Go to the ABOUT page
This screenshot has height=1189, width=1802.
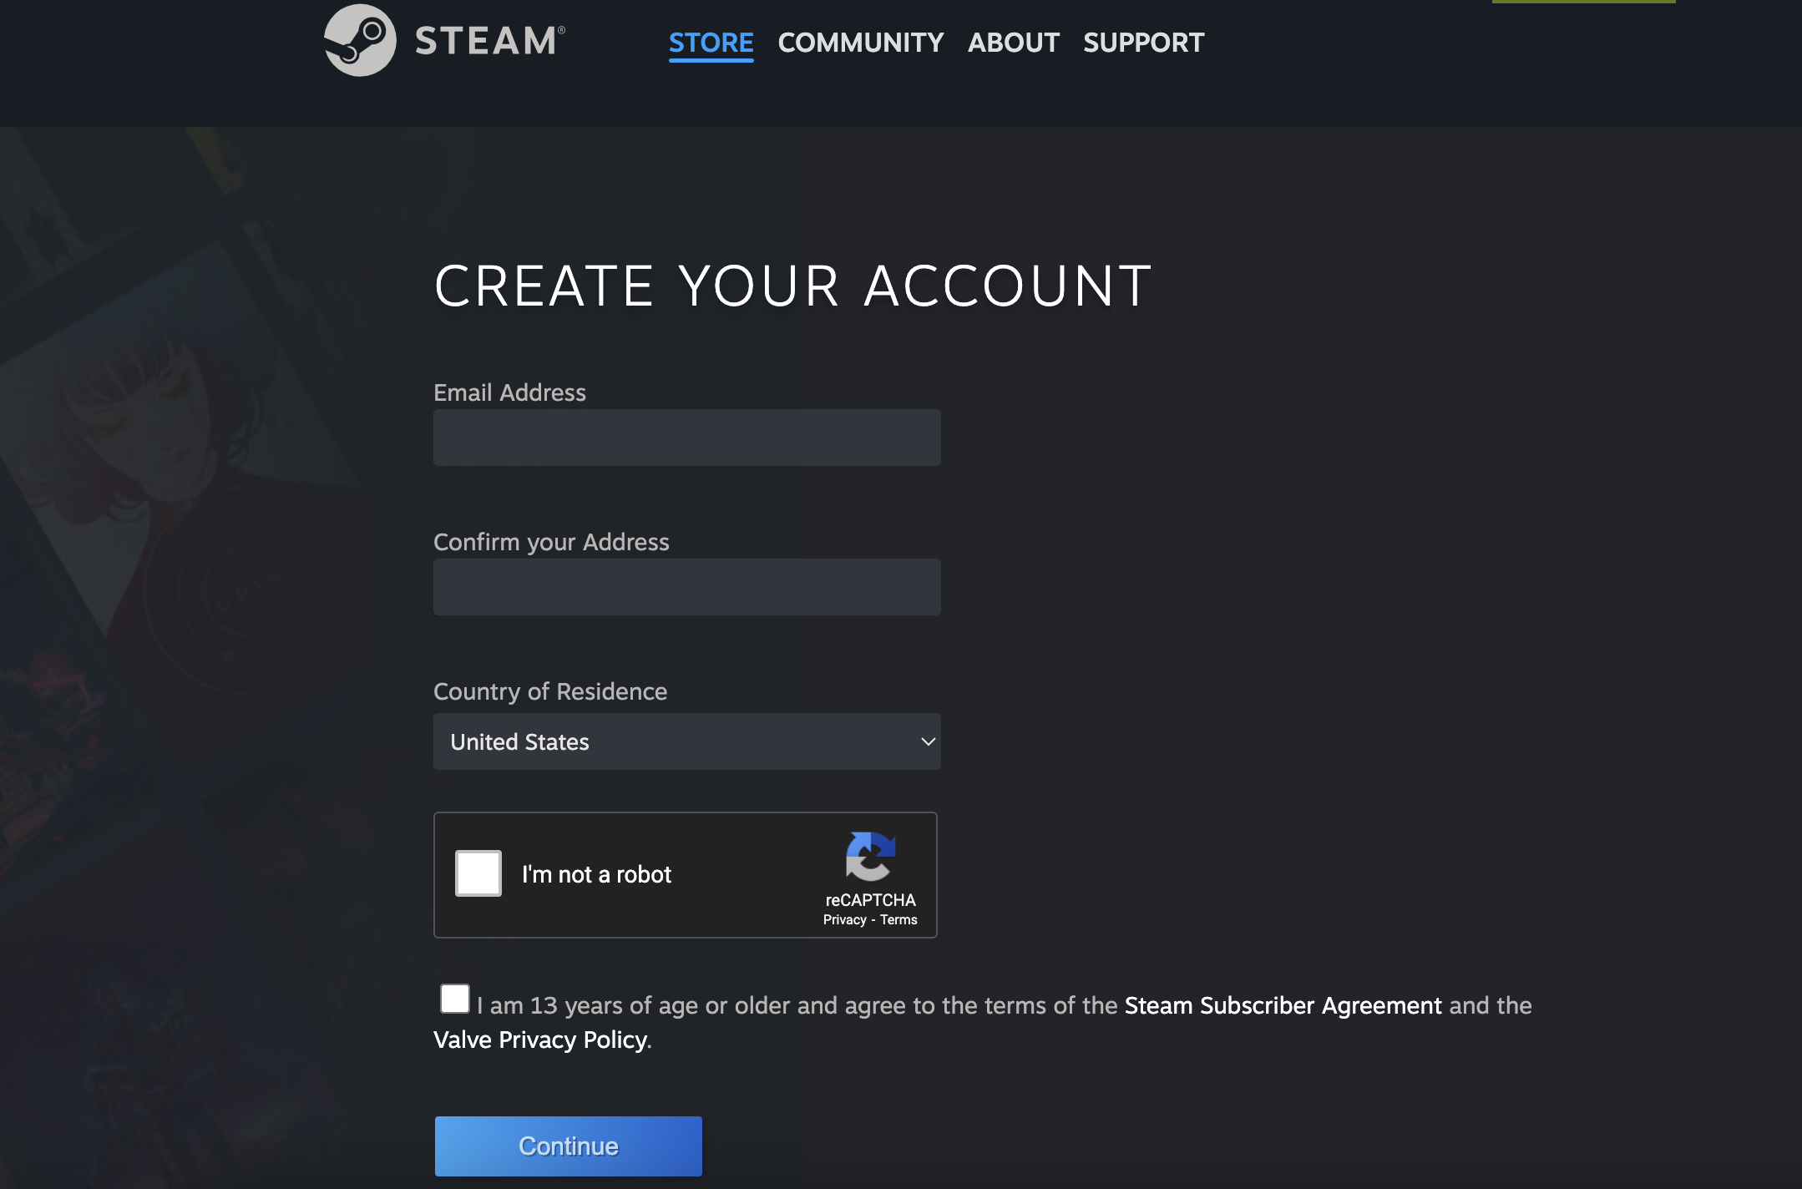[x=1014, y=43]
